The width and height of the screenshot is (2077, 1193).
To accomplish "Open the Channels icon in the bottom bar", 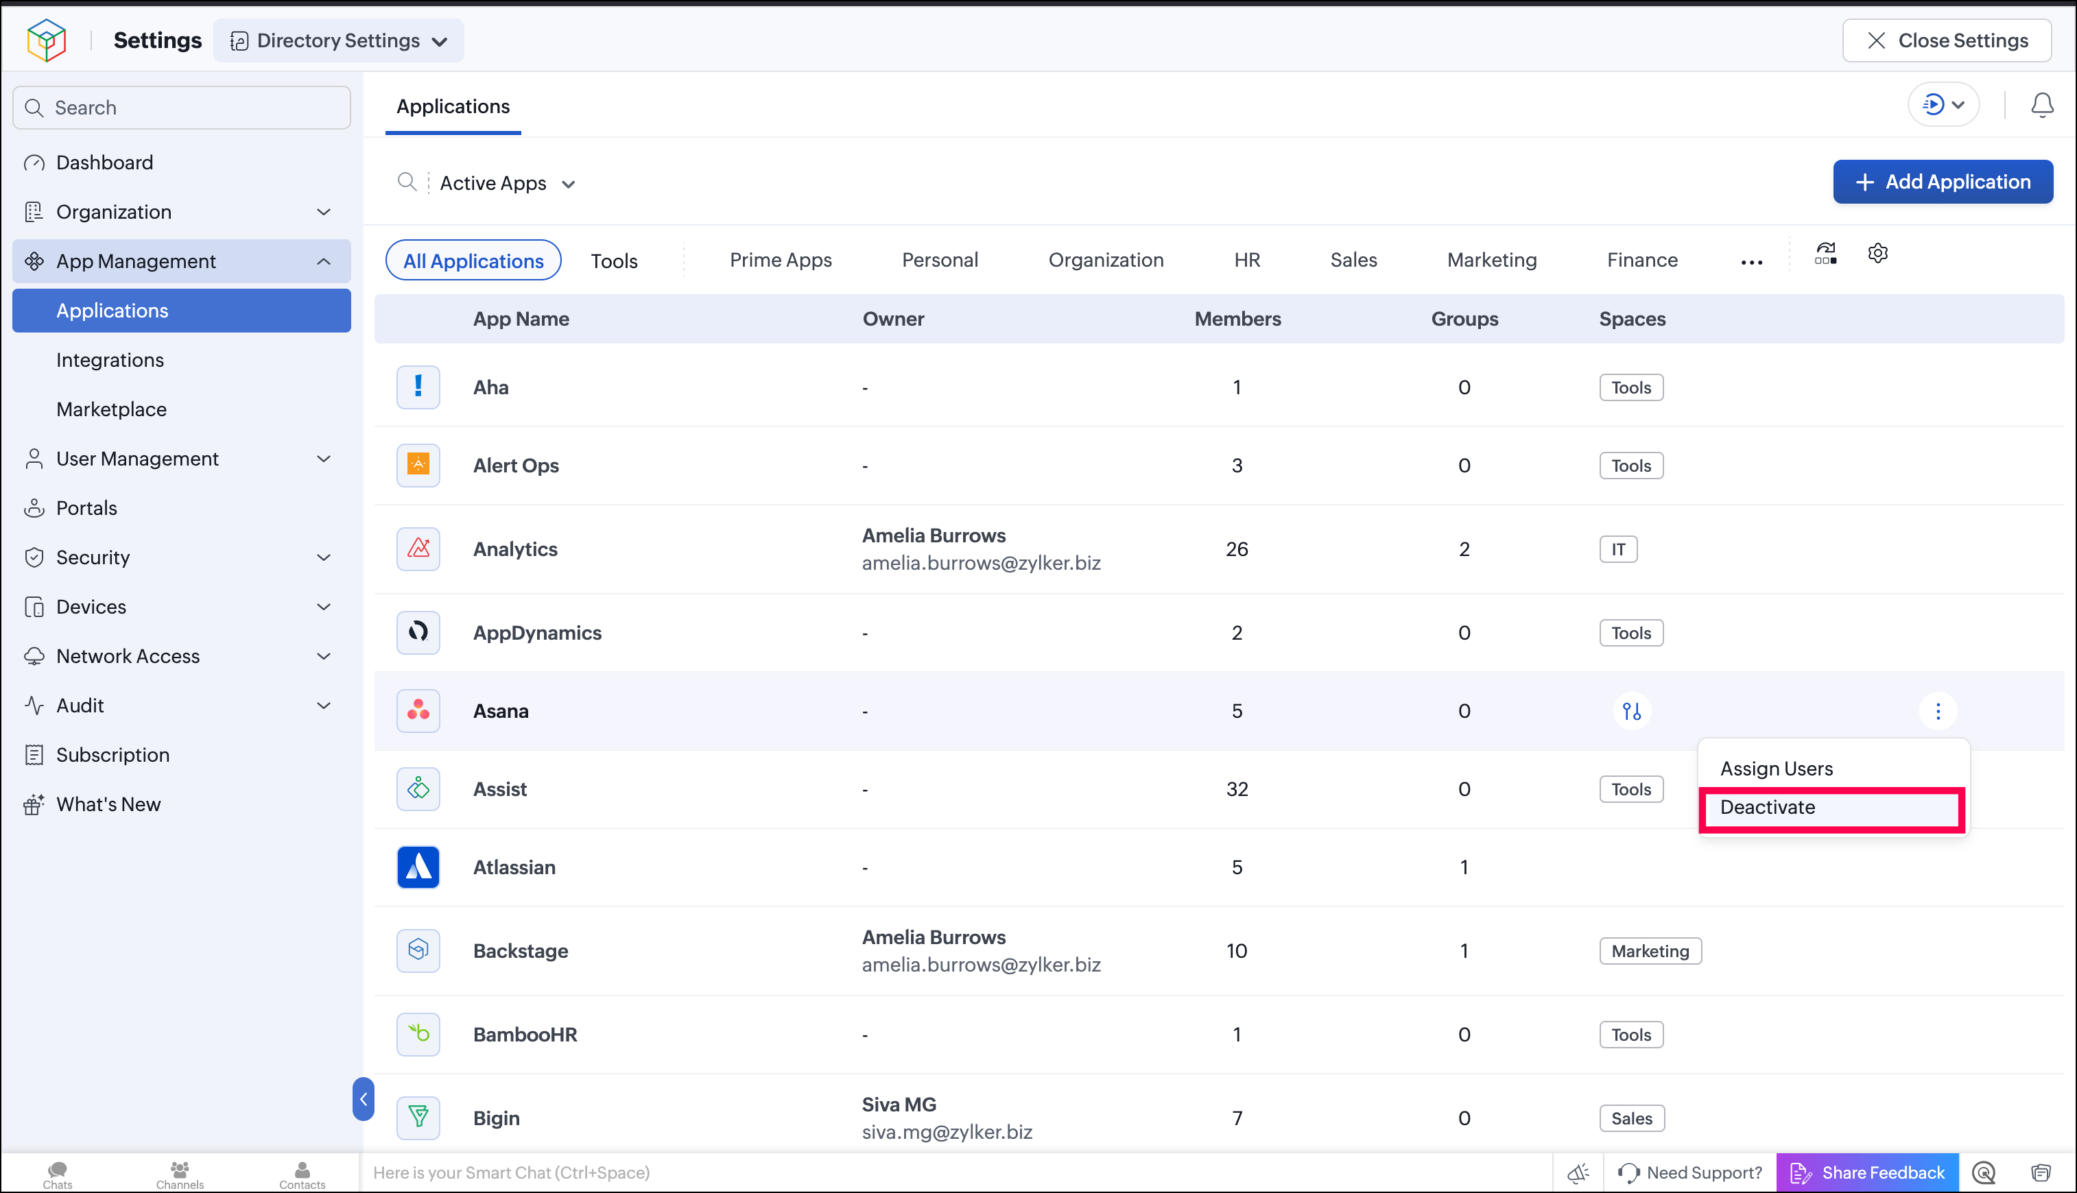I will click(x=180, y=1174).
